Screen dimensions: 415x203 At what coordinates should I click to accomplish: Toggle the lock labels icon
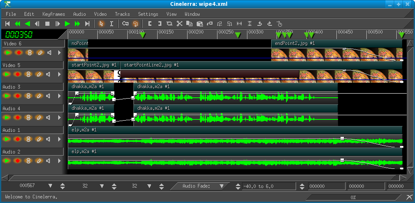pyautogui.click(x=136, y=24)
